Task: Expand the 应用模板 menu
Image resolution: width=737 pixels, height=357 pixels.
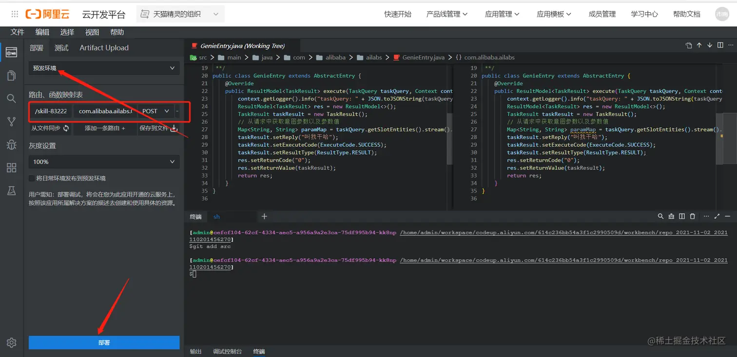Action: click(x=554, y=14)
